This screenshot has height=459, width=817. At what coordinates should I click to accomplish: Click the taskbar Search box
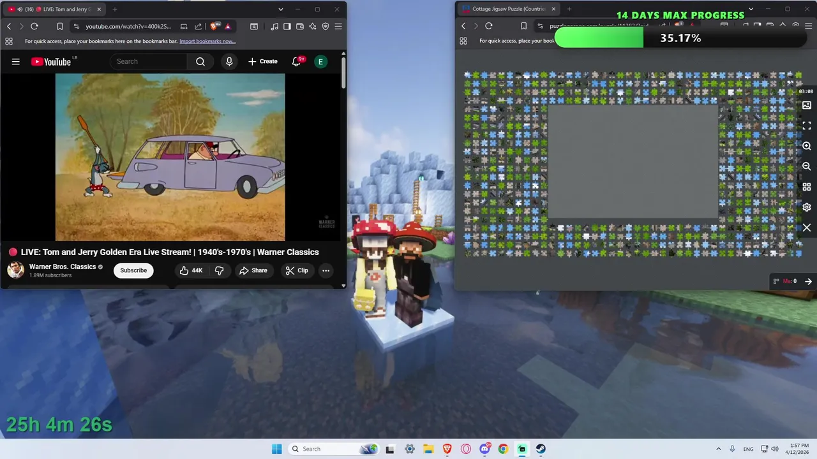(x=334, y=449)
